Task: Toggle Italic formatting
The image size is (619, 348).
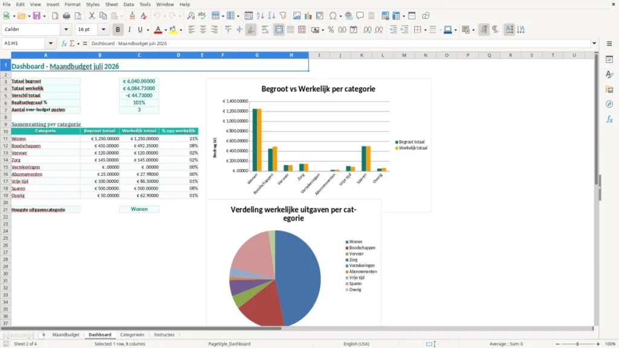Action: click(129, 30)
